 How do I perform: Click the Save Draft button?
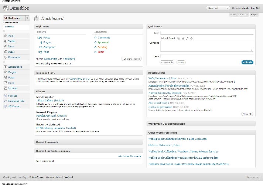[167, 62]
